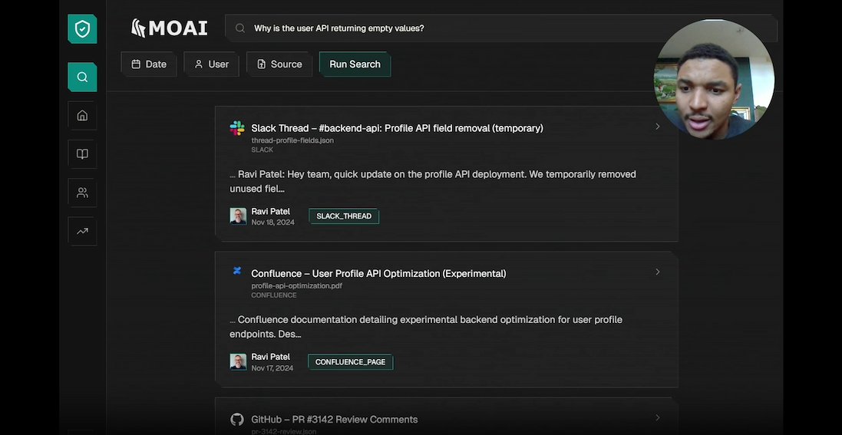842x435 pixels.
Task: Click the Run Search button
Action: [355, 64]
